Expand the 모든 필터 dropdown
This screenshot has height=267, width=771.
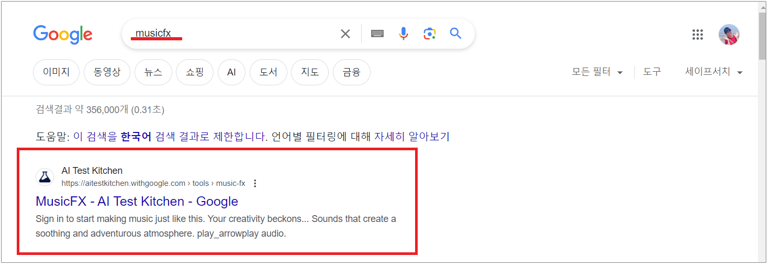597,72
